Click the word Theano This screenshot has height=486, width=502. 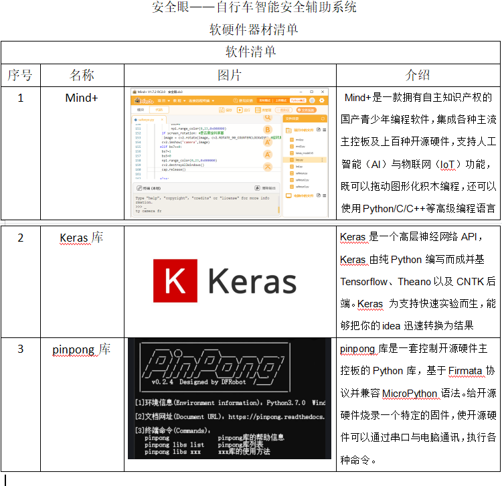coord(414,282)
